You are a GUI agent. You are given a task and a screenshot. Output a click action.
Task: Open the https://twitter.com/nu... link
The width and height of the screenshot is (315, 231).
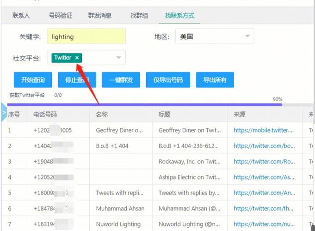tap(264, 224)
